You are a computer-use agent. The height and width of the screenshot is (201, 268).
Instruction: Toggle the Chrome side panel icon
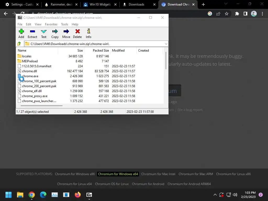pyautogui.click(x=245, y=14)
